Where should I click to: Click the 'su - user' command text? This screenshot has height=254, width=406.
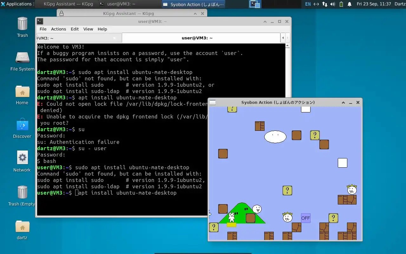93,148
